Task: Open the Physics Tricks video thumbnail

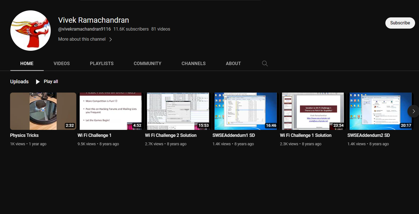Action: [x=43, y=111]
